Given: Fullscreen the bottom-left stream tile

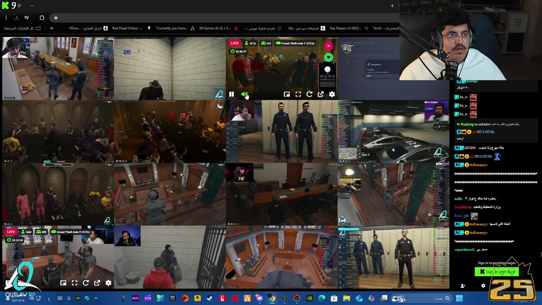Looking at the screenshot, I should [x=75, y=283].
